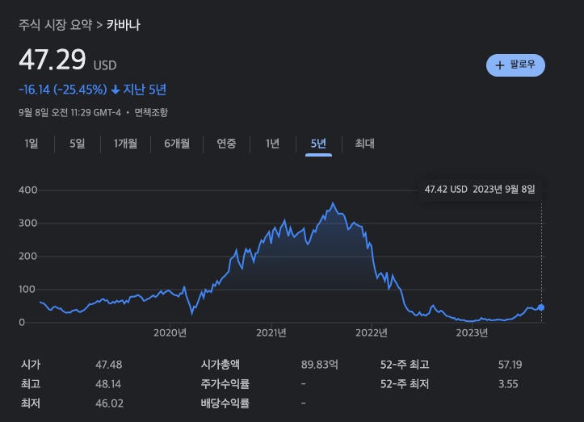Switch to the 1개월 chart tab
Viewport: 584px width, 422px height.
click(125, 144)
